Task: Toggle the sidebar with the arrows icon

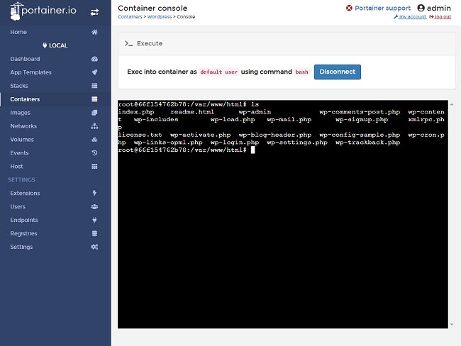Action: pos(94,12)
